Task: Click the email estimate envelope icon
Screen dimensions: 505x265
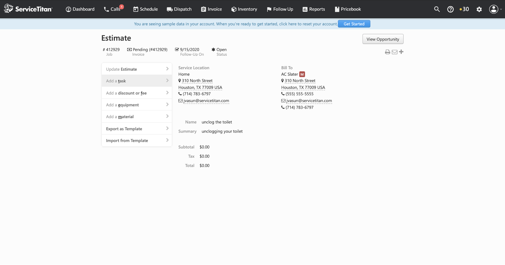Action: point(394,52)
